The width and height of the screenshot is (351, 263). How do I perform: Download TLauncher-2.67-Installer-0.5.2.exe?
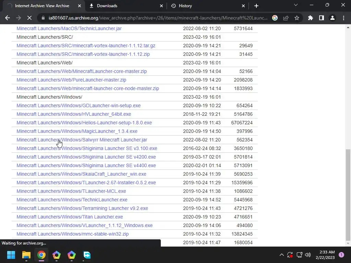(86, 183)
